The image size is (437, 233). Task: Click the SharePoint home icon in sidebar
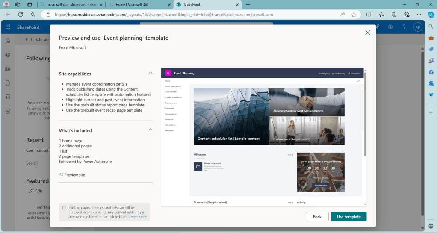[x=8, y=41]
